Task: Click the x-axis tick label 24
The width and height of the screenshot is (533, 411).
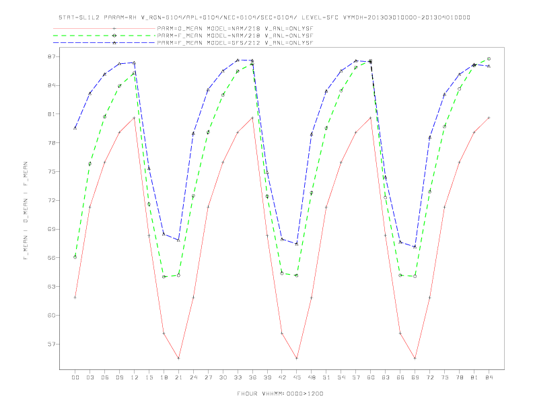Action: point(193,377)
